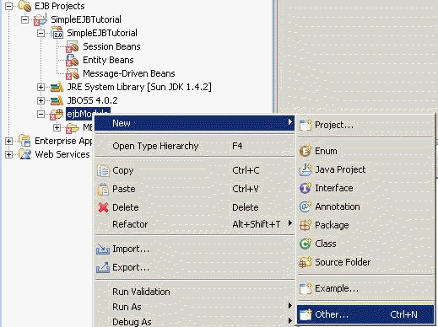Click the Export icon
The width and height of the screenshot is (438, 327).
[103, 267]
